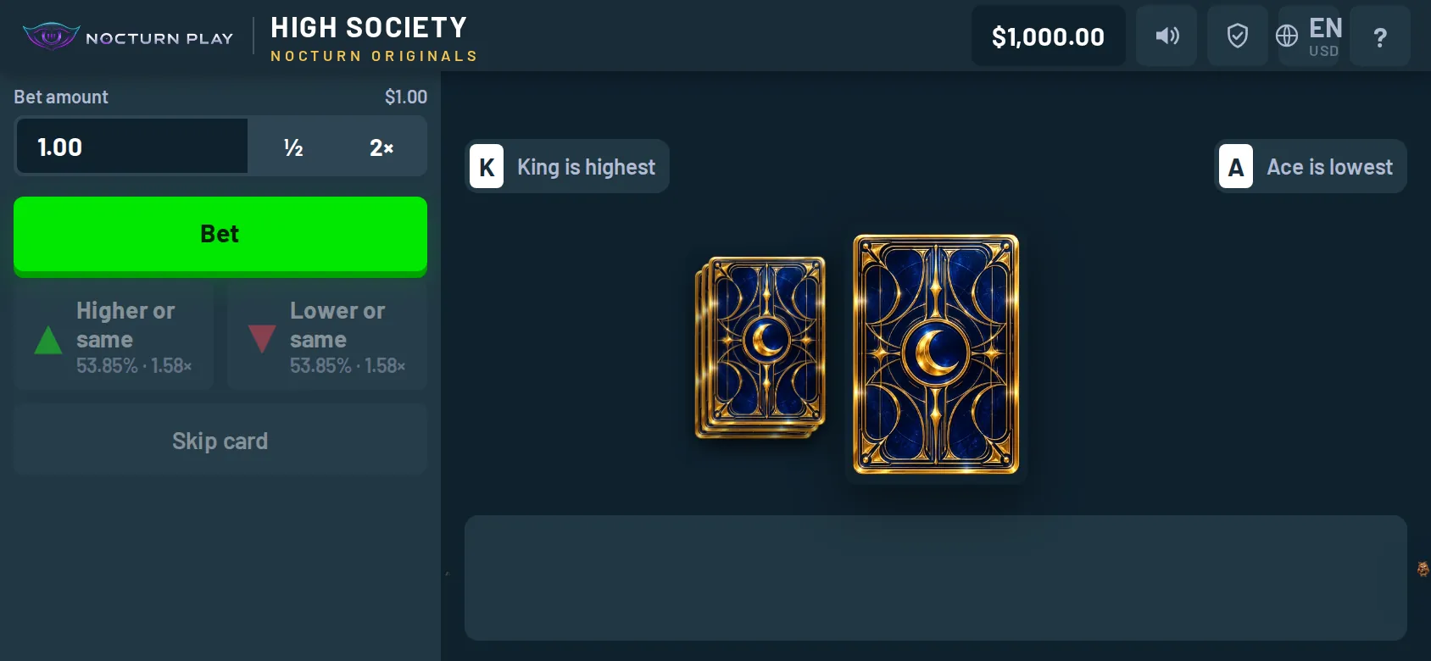Click the K card icon badge
The image size is (1431, 661).
click(x=487, y=167)
